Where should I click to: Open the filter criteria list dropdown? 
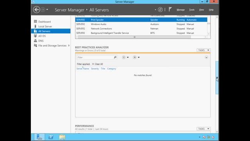point(125,57)
